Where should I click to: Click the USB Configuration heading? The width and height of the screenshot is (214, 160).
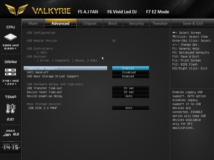[41, 33]
